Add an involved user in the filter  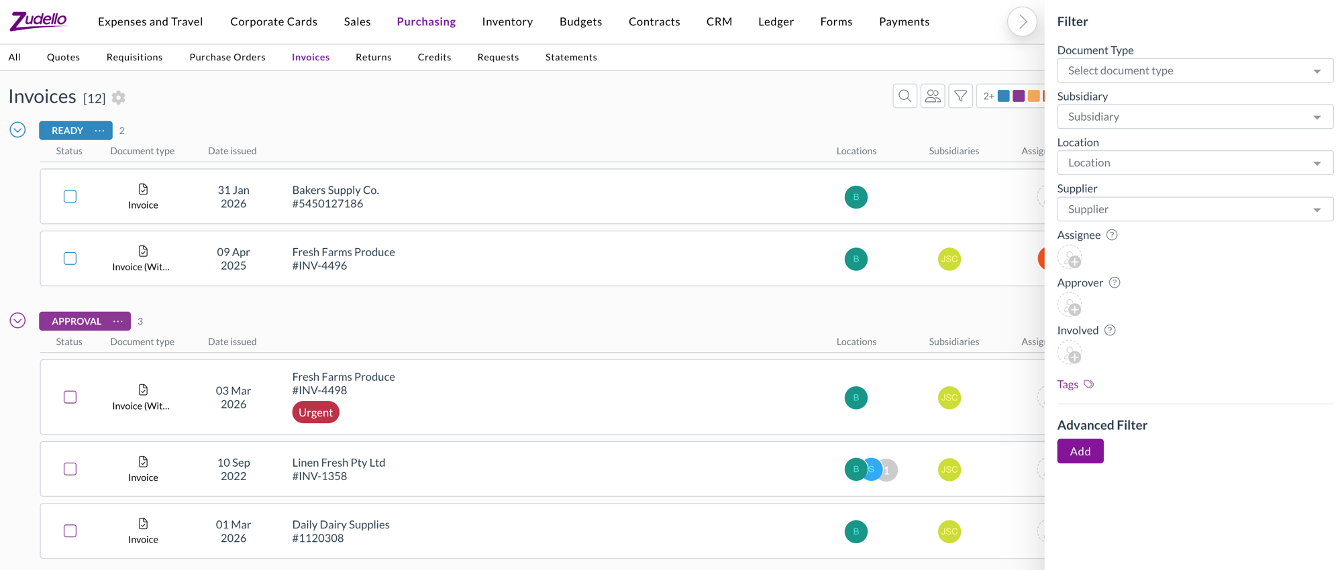(x=1070, y=353)
